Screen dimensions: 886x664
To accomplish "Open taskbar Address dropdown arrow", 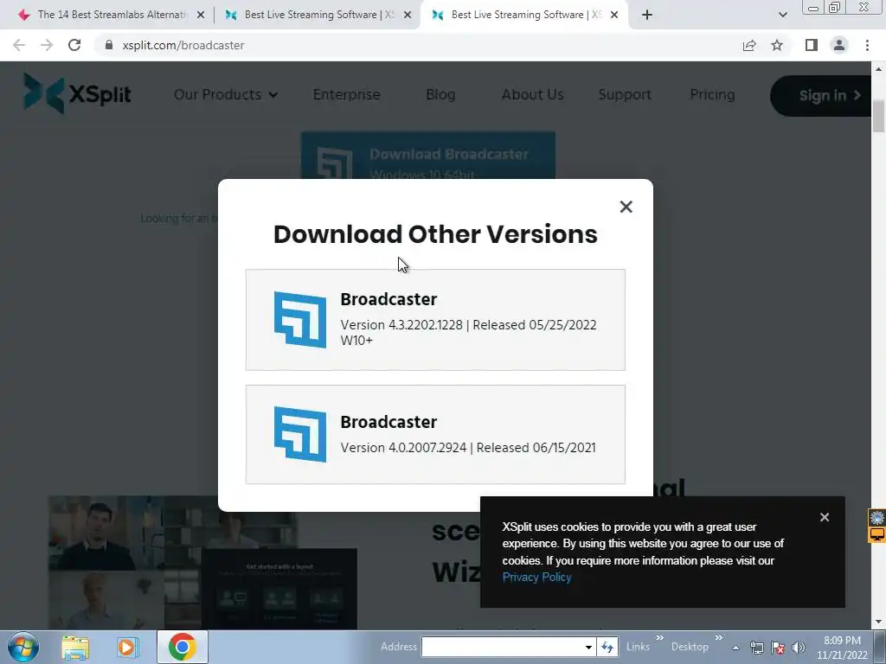I will pos(588,647).
